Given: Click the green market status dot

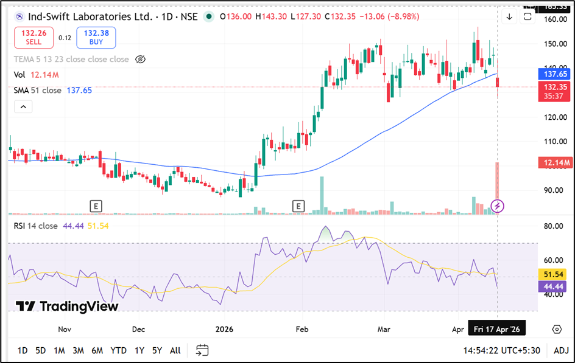Looking at the screenshot, I should click(209, 16).
